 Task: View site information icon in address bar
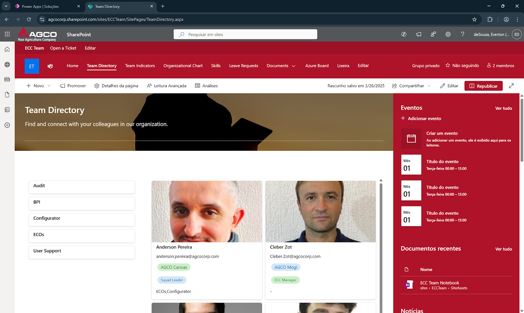point(42,19)
